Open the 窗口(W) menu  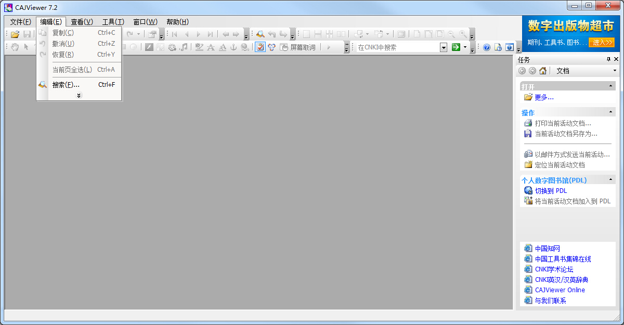point(145,22)
